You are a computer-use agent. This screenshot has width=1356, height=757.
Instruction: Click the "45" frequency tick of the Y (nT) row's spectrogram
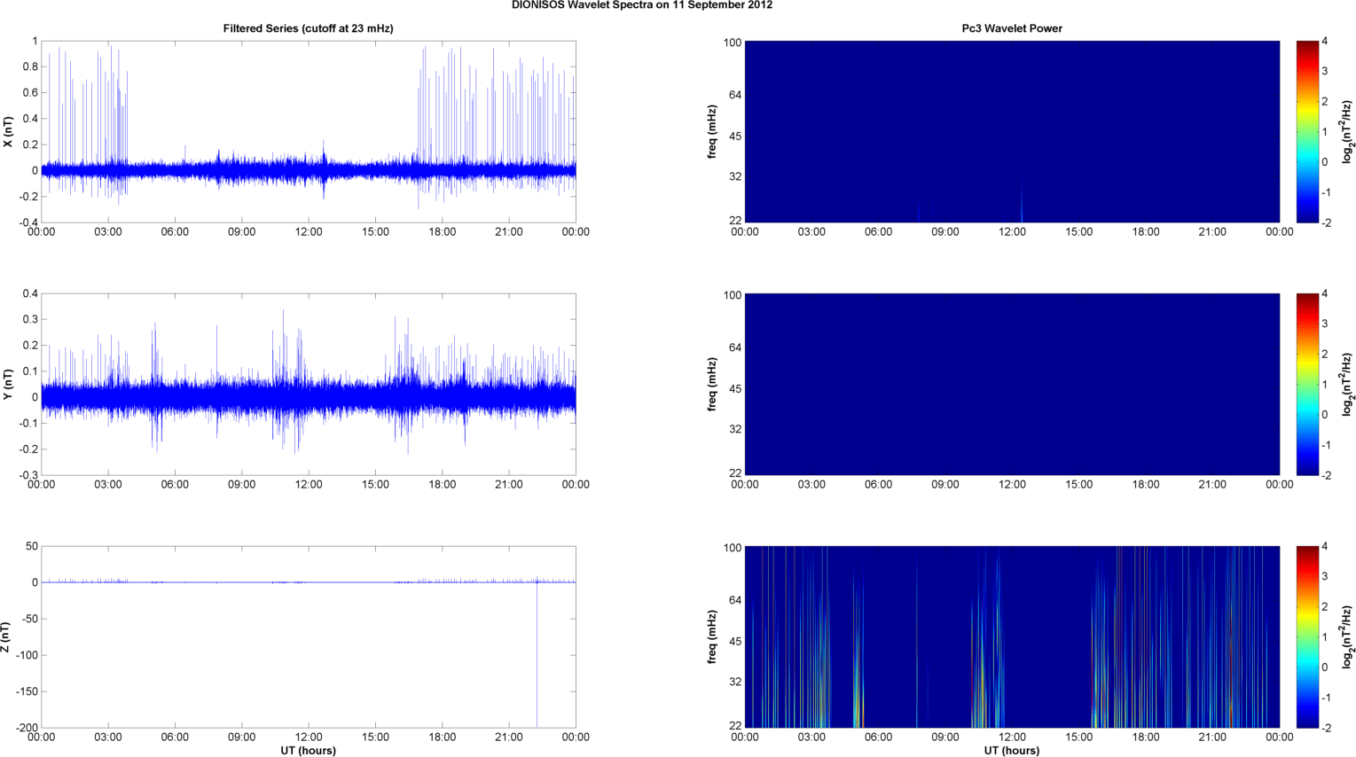[735, 389]
